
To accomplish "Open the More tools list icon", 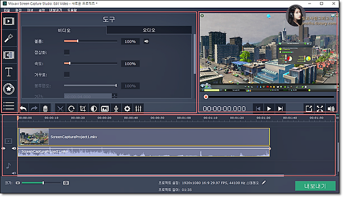I will tap(9, 106).
